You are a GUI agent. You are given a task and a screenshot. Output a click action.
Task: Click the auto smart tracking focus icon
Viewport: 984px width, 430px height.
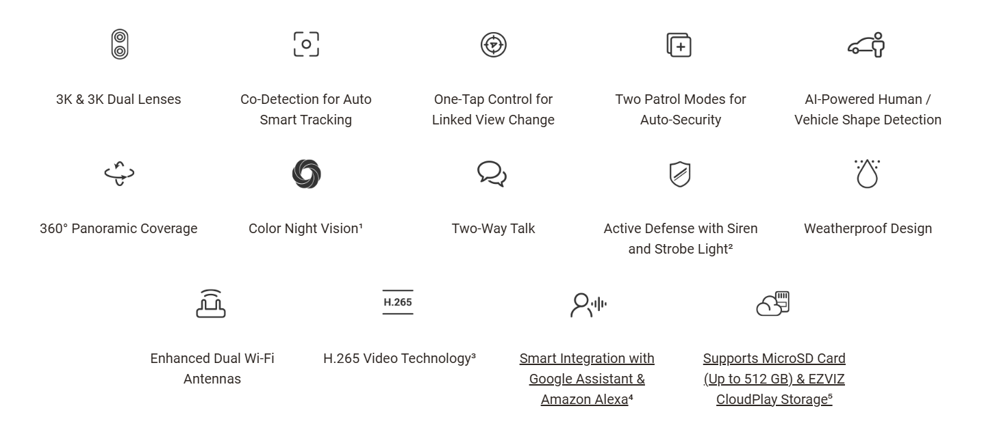pos(306,44)
